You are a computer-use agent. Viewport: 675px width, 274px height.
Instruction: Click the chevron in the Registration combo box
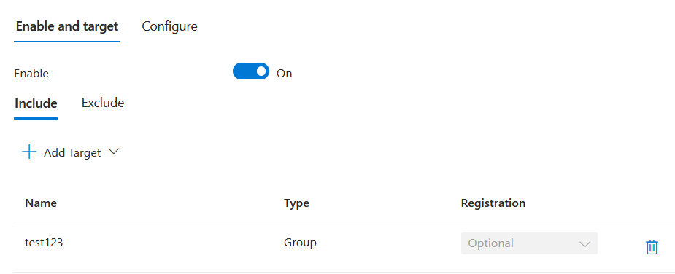(x=585, y=244)
